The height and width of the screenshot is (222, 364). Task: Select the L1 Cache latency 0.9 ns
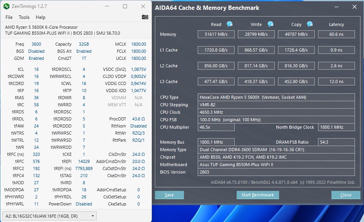tap(336, 50)
